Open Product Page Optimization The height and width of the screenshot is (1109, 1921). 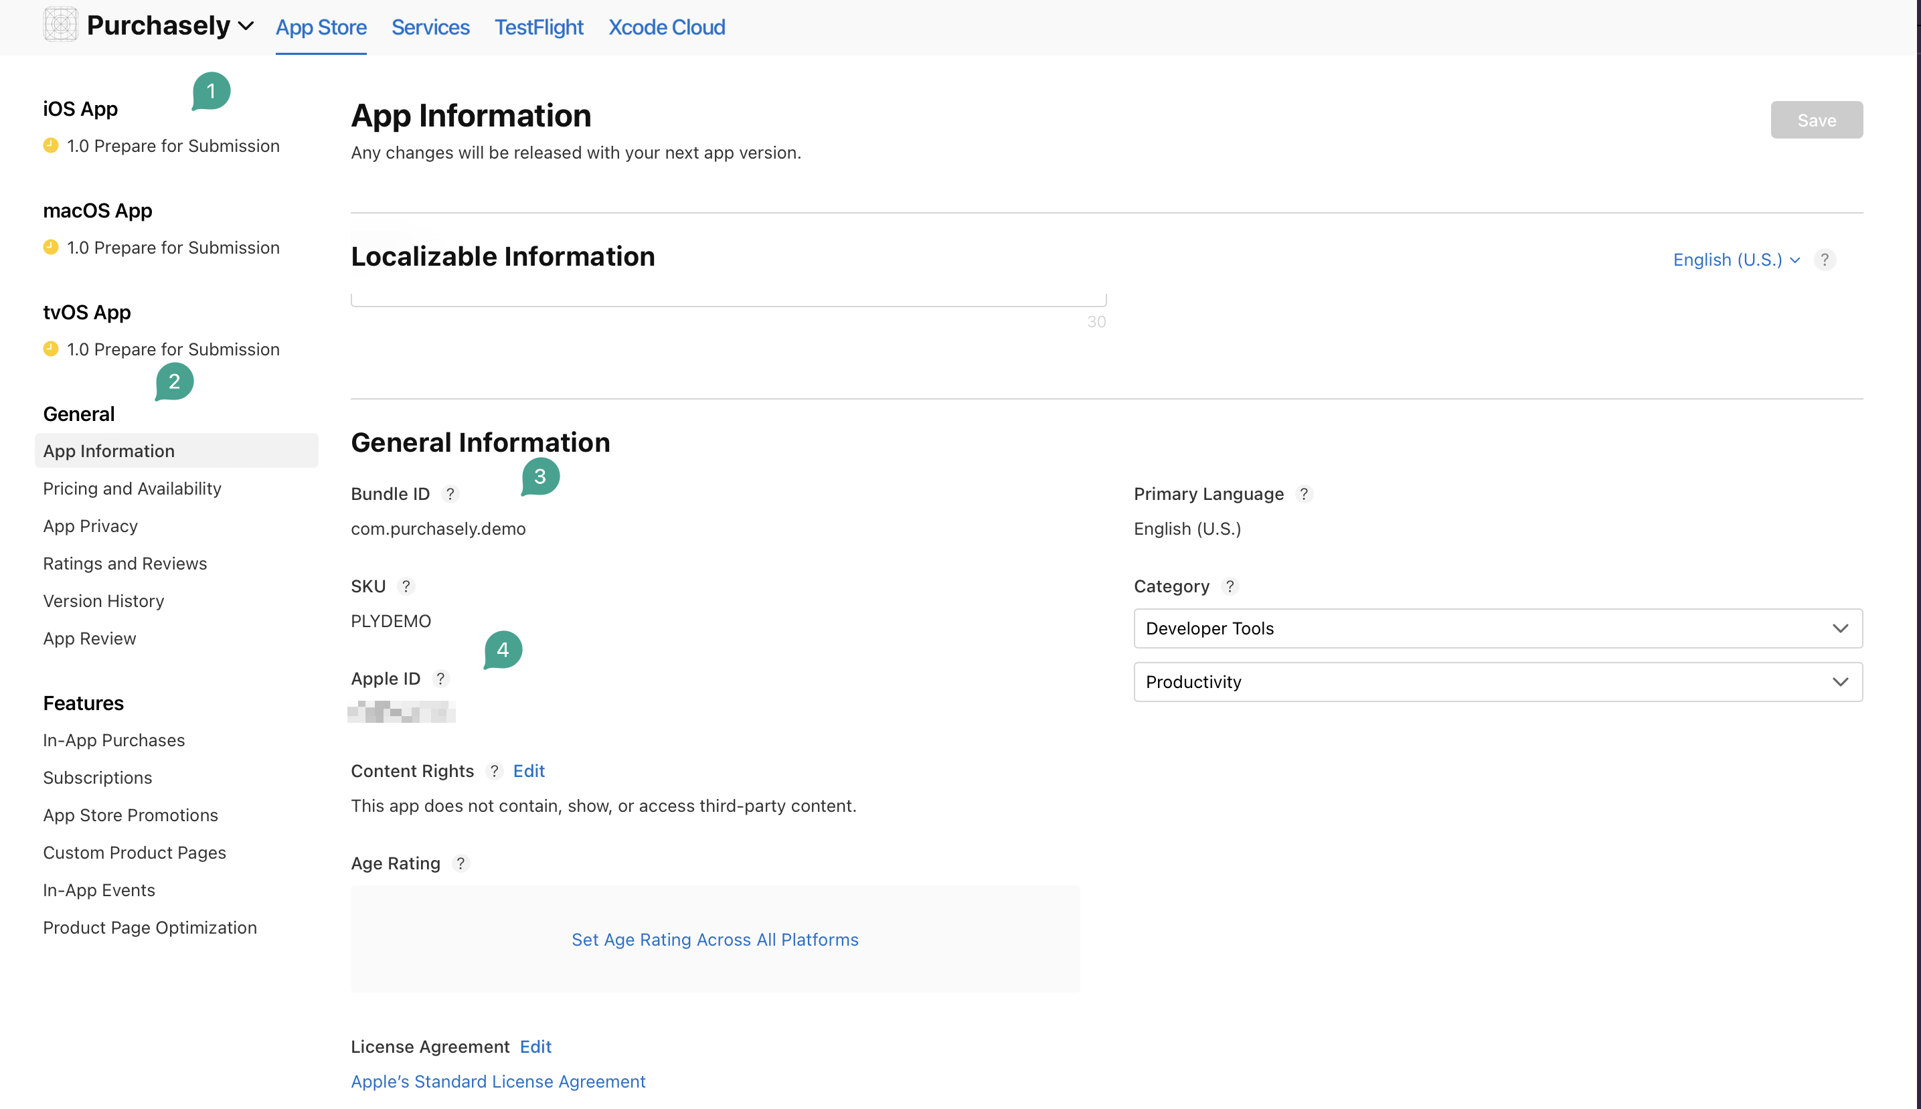point(150,928)
